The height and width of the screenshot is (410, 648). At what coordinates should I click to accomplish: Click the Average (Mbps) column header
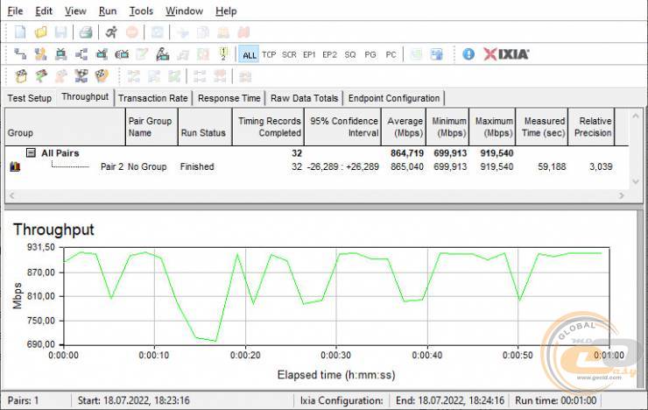(x=404, y=127)
